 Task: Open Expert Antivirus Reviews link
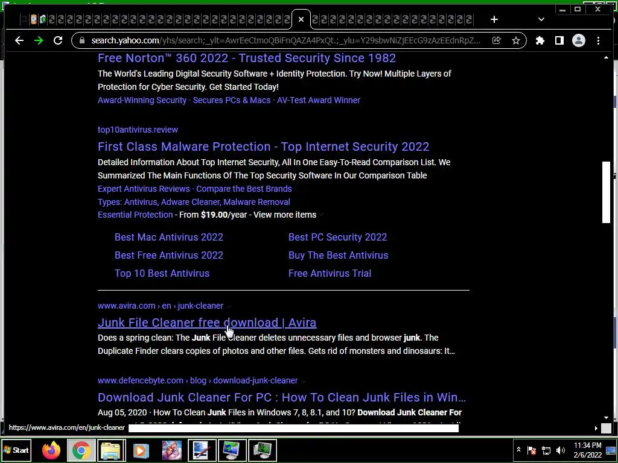click(144, 189)
